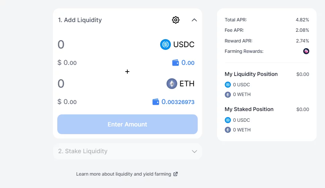Click USDC icon under My Liquidity Position
Screen dimensions: 325x188
(228, 85)
